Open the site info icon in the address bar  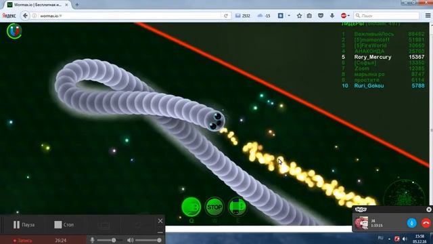pos(35,16)
